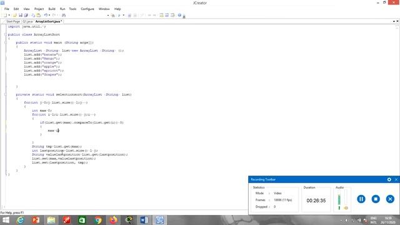Click the New file toolbar icon
Viewport: 400px width, 225px height.
5,15
